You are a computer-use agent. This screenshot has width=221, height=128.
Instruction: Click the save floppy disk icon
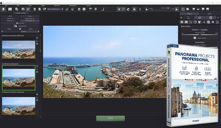35,9
